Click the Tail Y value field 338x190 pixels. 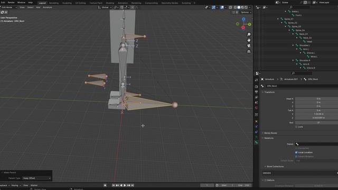317,114
